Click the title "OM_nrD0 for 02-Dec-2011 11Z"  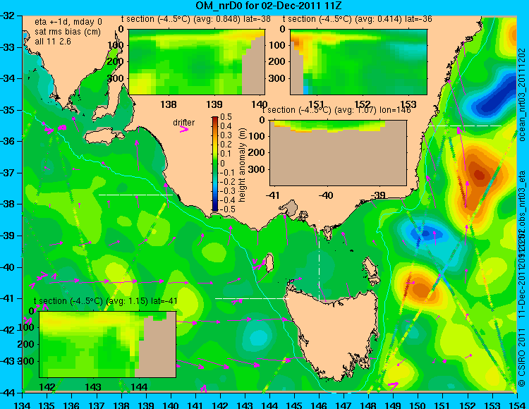click(269, 6)
